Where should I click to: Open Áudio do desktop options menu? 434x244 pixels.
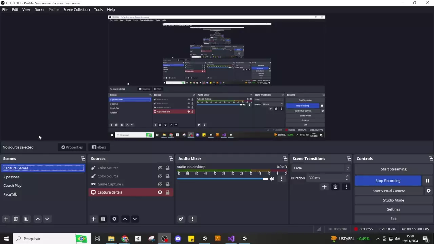tap(282, 179)
